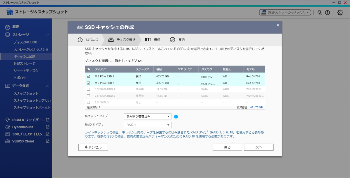Click the 次へ button
This screenshot has height=178, width=350.
point(259,147)
